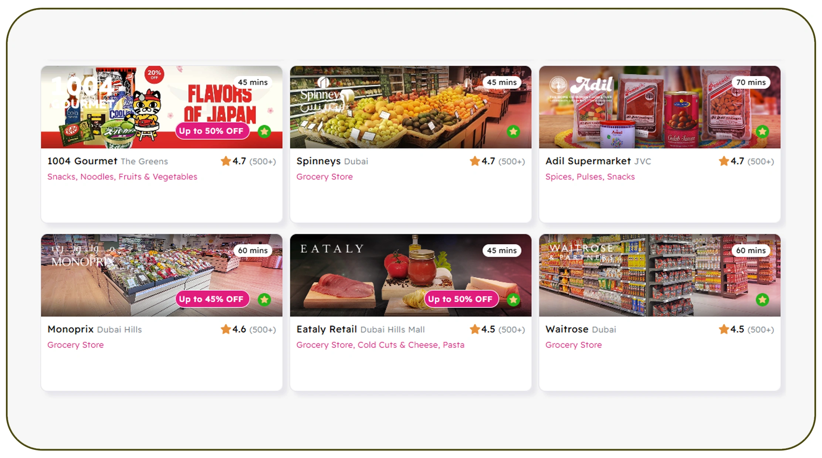The image size is (822, 458).
Task: Click the 20% OFF red circle badge
Action: pyautogui.click(x=154, y=75)
